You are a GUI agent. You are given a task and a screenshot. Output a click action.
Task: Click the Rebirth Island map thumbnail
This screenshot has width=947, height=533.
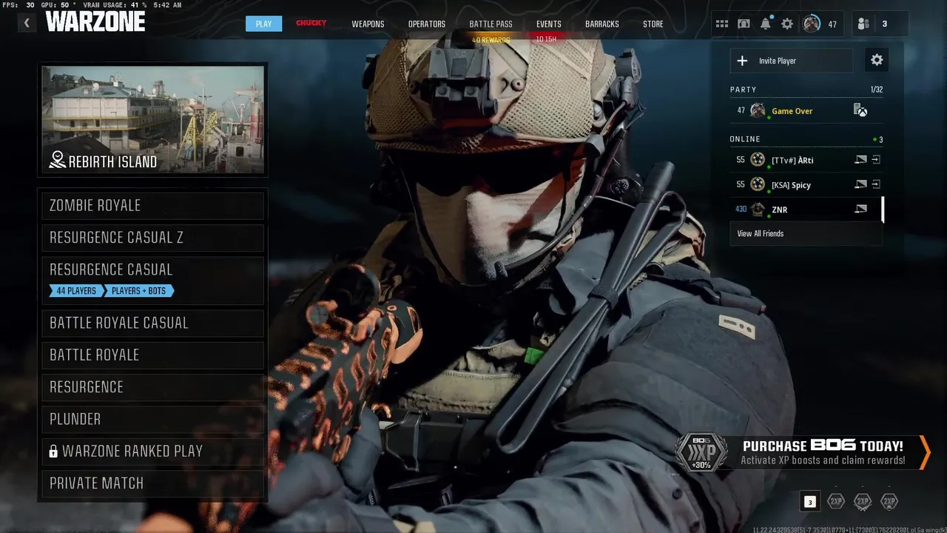[152, 119]
